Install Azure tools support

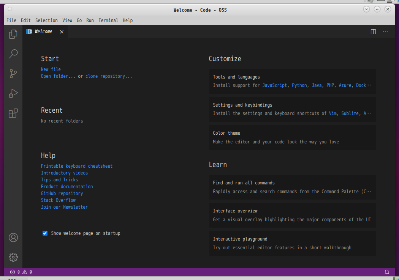pyautogui.click(x=345, y=85)
